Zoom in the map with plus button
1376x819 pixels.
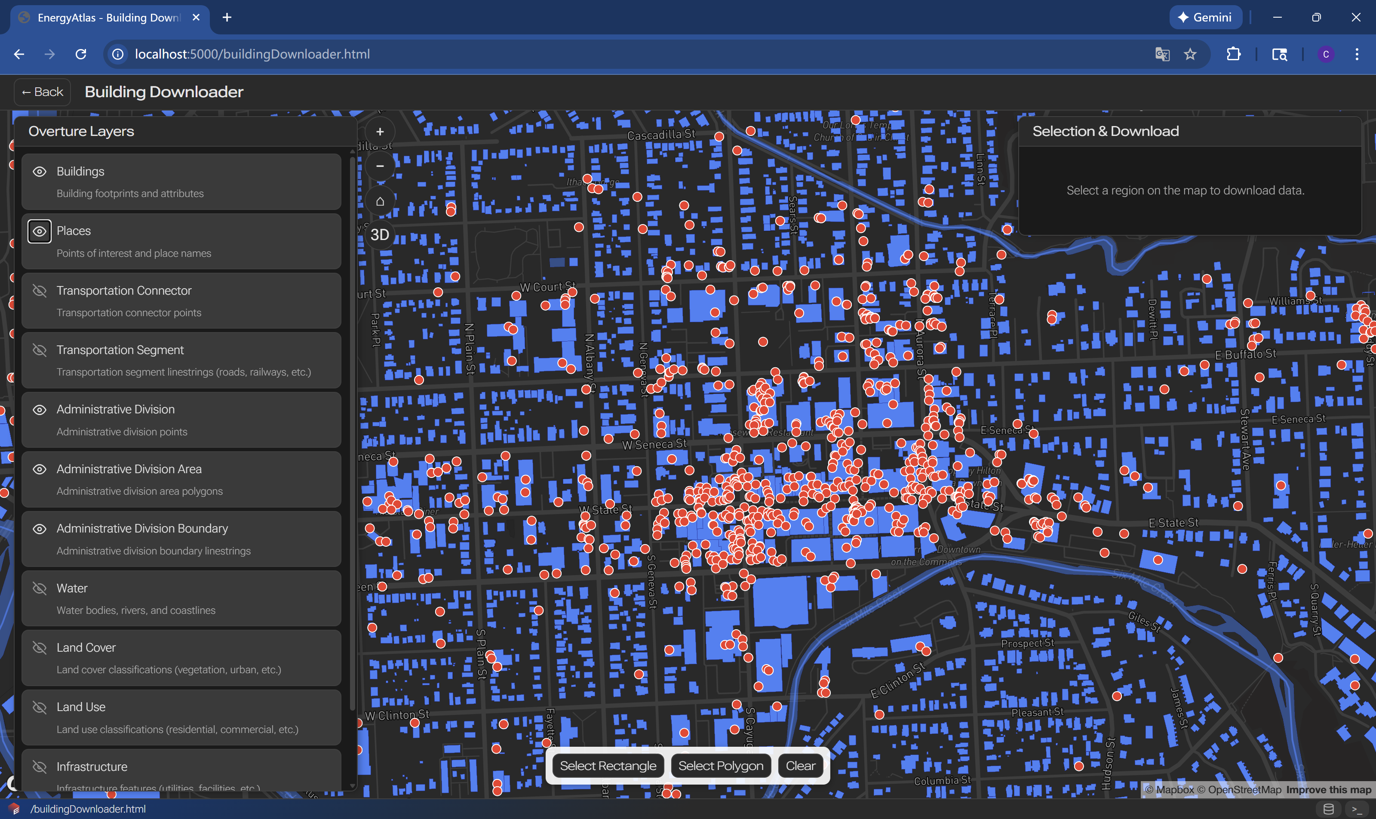tap(380, 132)
